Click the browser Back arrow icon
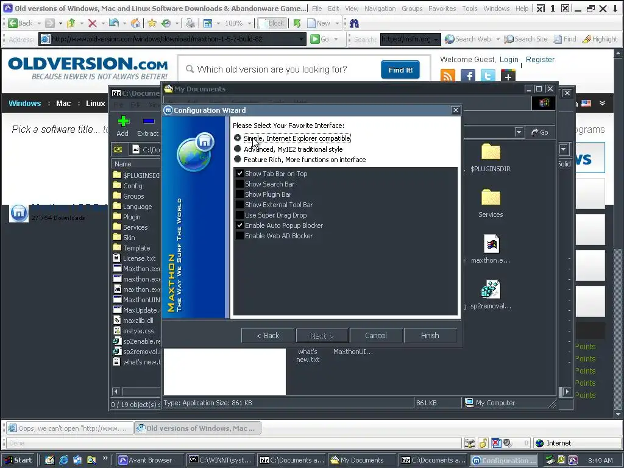This screenshot has width=624, height=468. tap(13, 23)
